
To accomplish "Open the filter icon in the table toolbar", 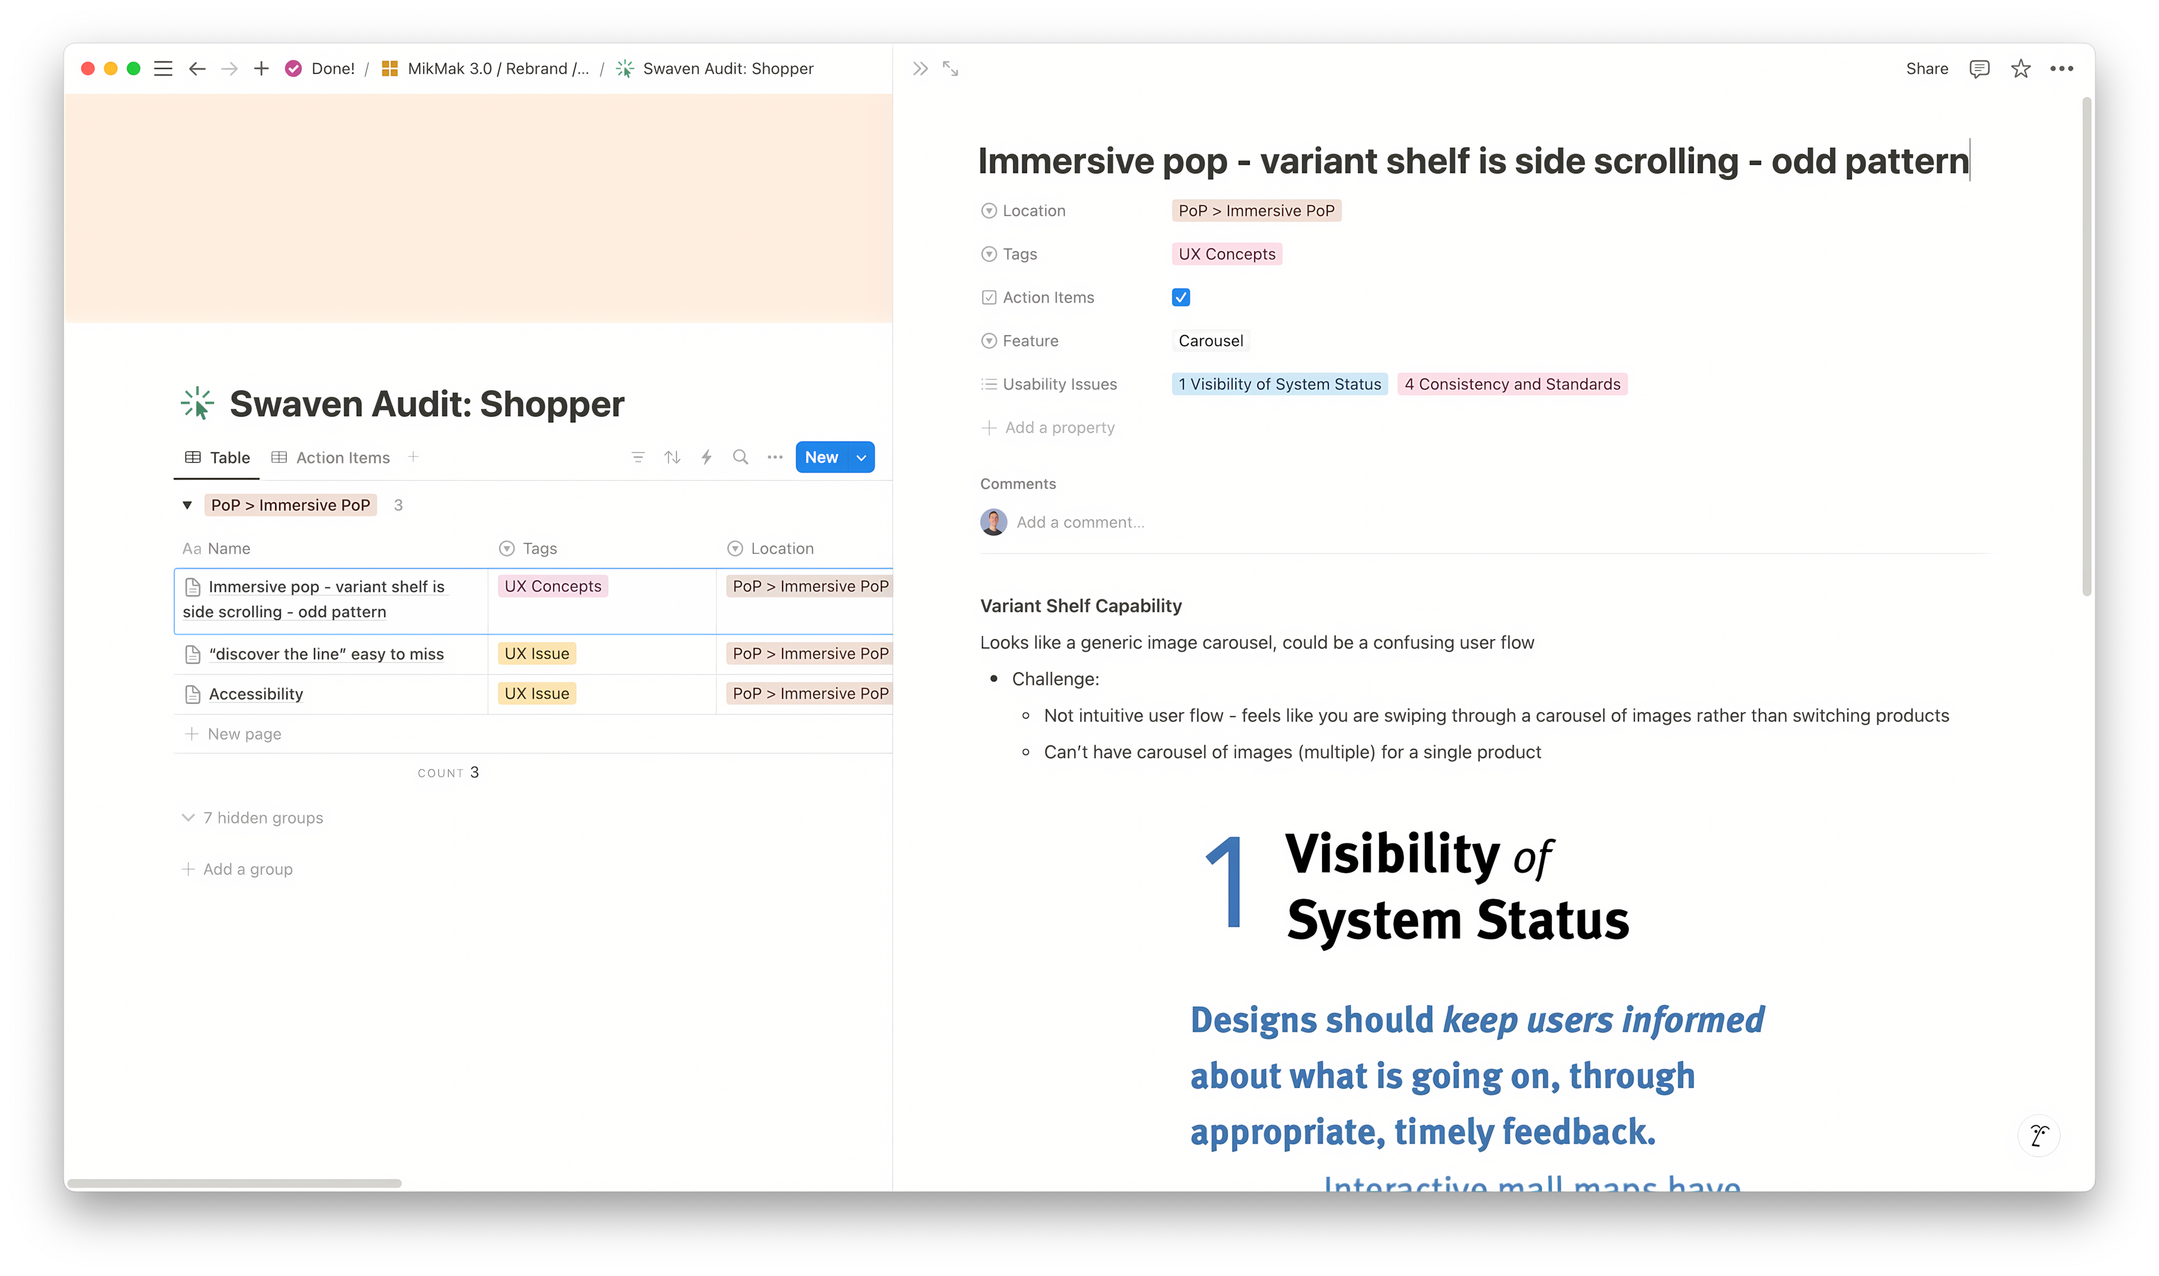I will 638,457.
